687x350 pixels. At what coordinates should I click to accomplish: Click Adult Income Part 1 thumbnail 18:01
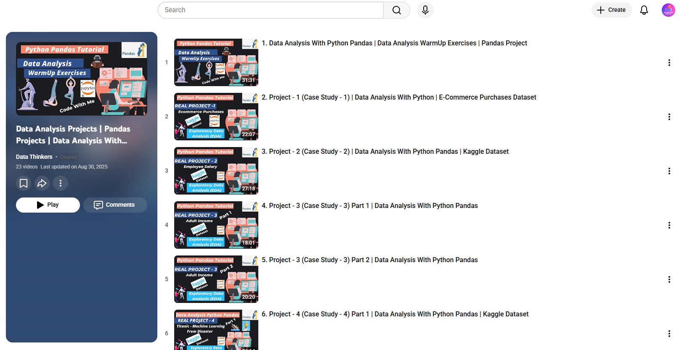point(216,225)
